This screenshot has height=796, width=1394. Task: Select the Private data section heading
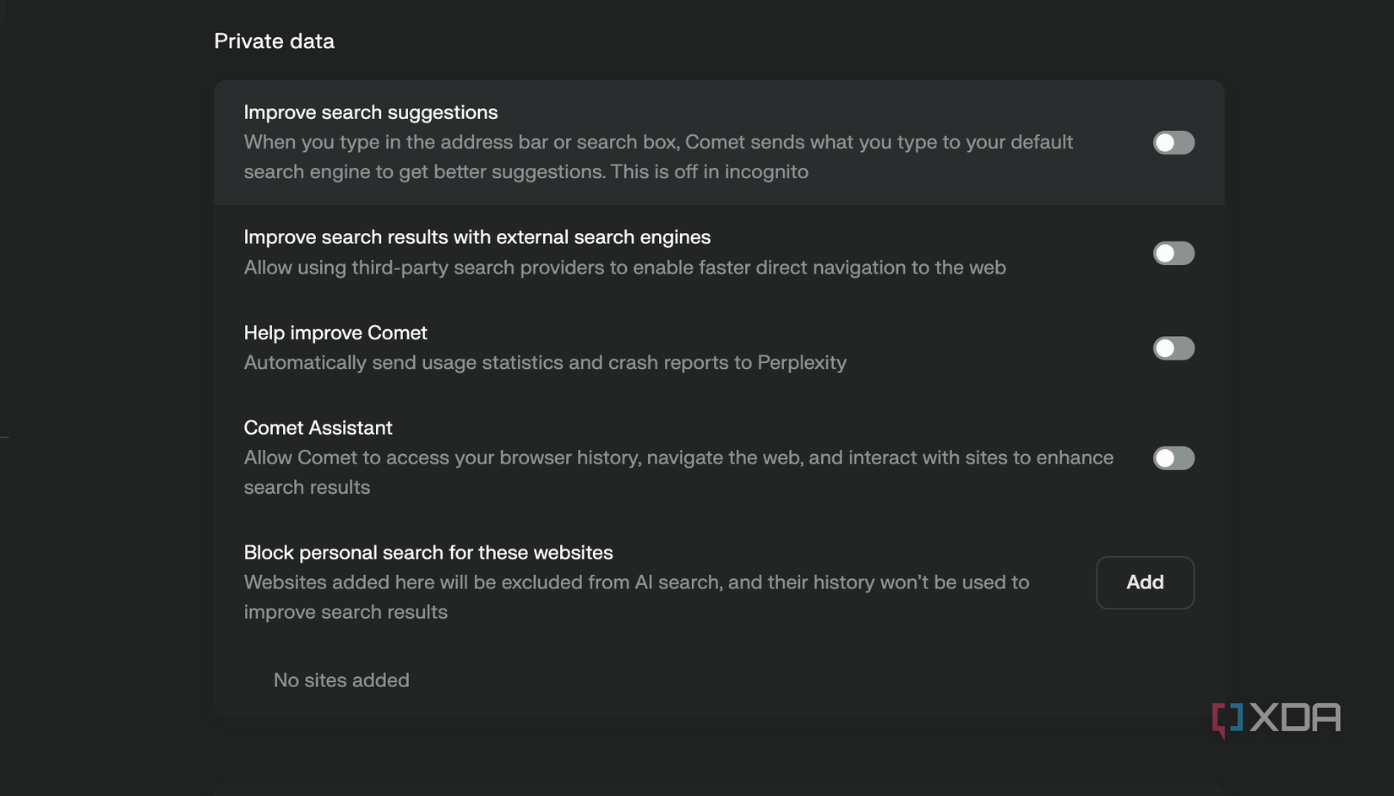coord(274,40)
